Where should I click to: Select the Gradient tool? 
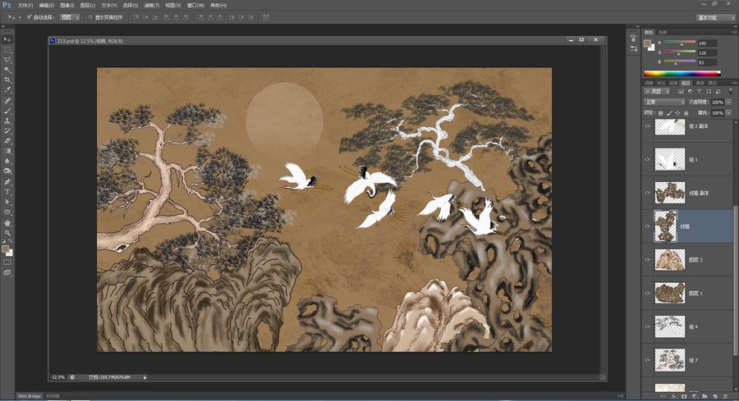(7, 151)
